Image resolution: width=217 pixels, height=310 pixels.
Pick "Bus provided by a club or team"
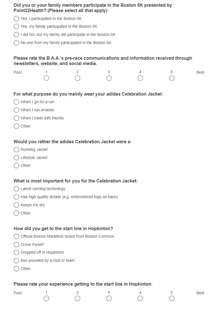[16, 261]
